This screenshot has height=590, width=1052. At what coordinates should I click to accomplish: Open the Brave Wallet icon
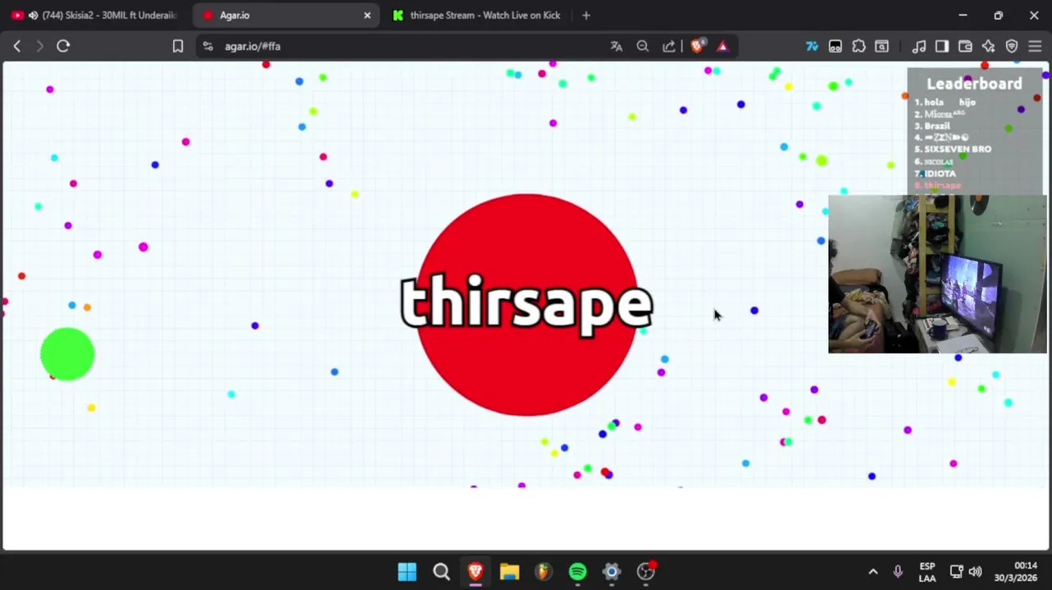pos(965,47)
